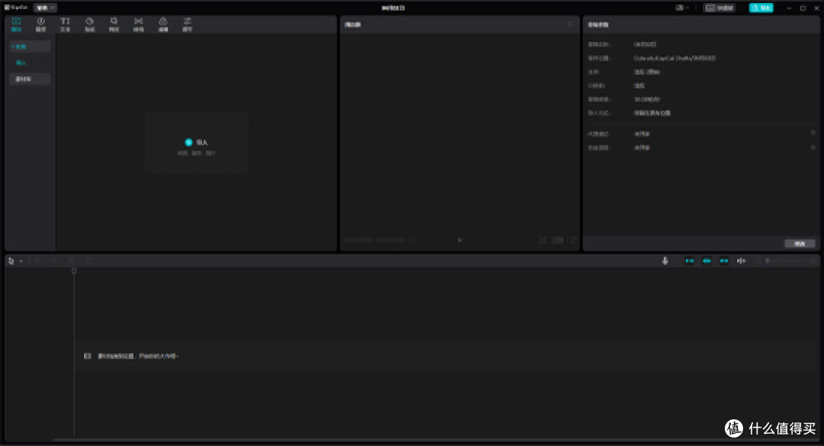Image resolution: width=824 pixels, height=446 pixels.
Task: Click the player timecode display
Action: pos(374,240)
